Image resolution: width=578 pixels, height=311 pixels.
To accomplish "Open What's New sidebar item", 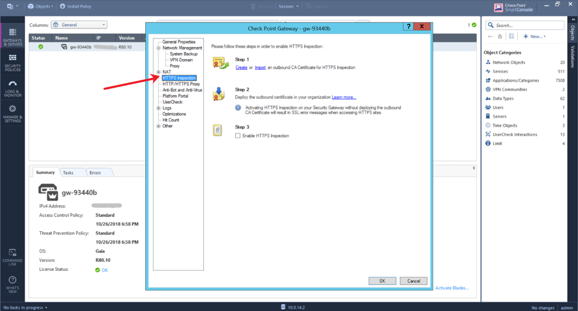I will point(12,284).
